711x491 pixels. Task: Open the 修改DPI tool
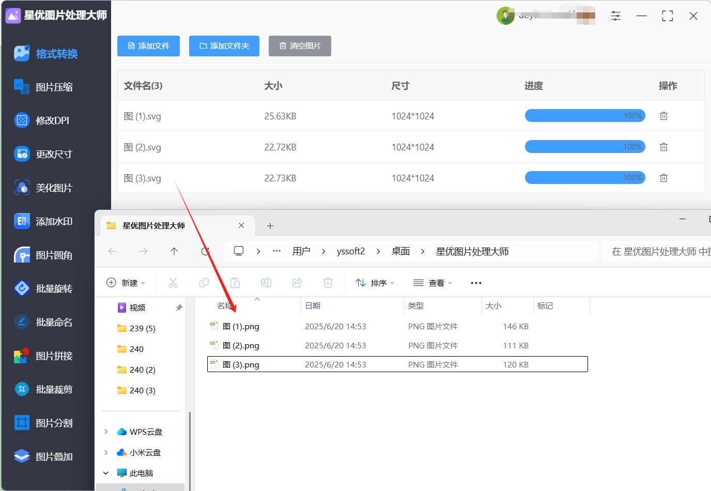click(x=42, y=120)
